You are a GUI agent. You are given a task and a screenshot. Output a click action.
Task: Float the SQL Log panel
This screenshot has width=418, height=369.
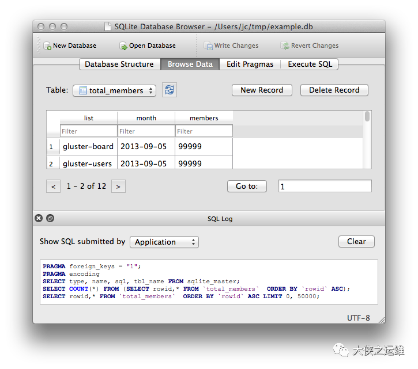[x=50, y=218]
